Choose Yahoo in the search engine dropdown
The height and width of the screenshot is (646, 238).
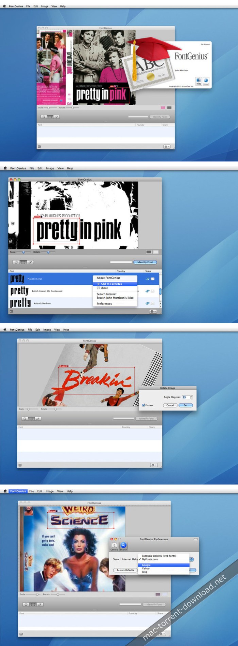point(164,568)
